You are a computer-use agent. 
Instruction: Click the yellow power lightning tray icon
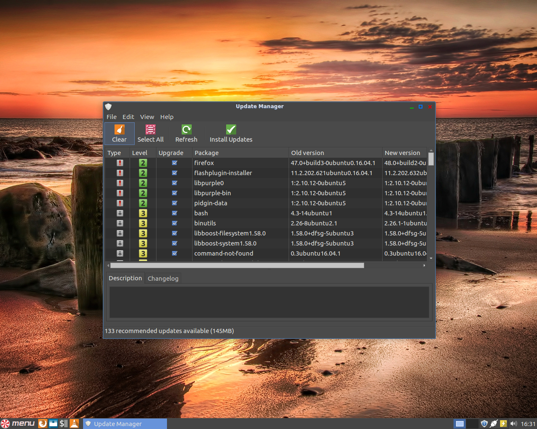[503, 424]
